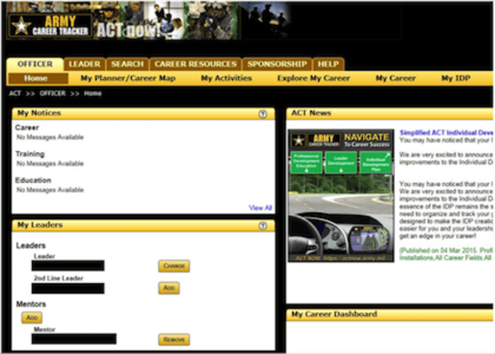Click the Army Career Tracker logo

[49, 26]
